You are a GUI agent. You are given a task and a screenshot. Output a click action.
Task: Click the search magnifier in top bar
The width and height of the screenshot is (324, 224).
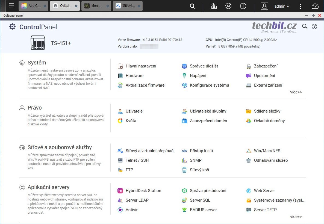(192, 6)
